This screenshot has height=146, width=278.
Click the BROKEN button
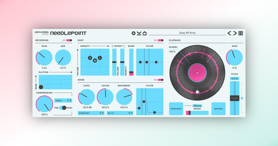(x=218, y=109)
